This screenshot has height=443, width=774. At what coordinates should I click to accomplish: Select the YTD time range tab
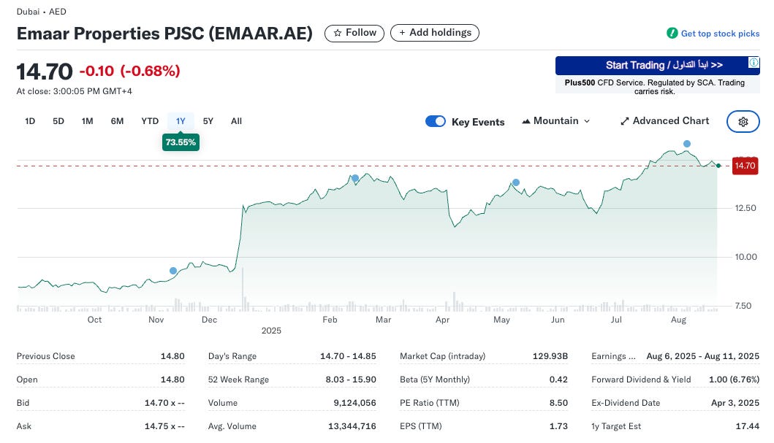click(150, 121)
